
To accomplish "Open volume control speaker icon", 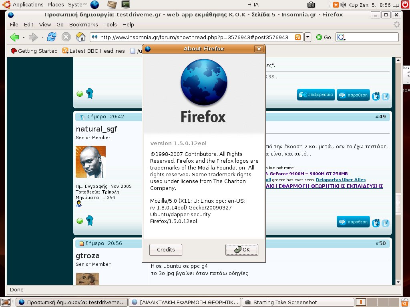I will point(343,5).
